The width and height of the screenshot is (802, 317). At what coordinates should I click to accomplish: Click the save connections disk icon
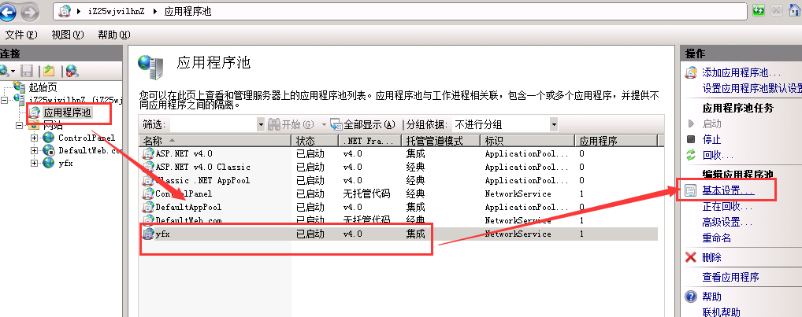pos(27,71)
